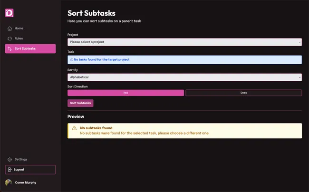This screenshot has height=192, width=309.
Task: Click the 'No subtasks found' alert heading
Action: pos(96,128)
